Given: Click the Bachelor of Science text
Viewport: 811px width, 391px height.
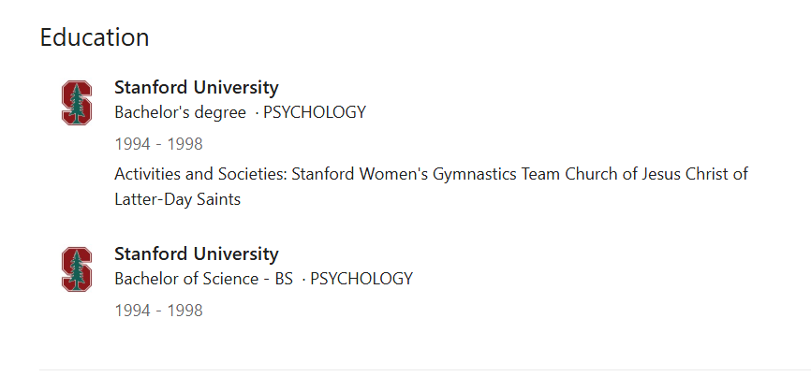Looking at the screenshot, I should [186, 279].
